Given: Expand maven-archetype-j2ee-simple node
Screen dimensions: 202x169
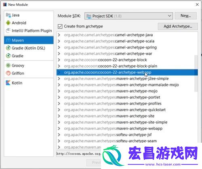Looking at the screenshot, I should point(59,78).
